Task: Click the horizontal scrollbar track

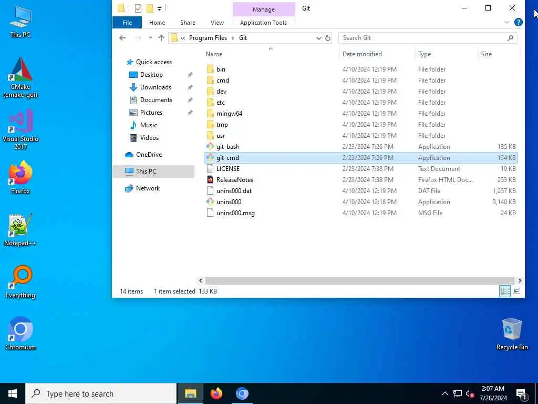Action: point(359,281)
